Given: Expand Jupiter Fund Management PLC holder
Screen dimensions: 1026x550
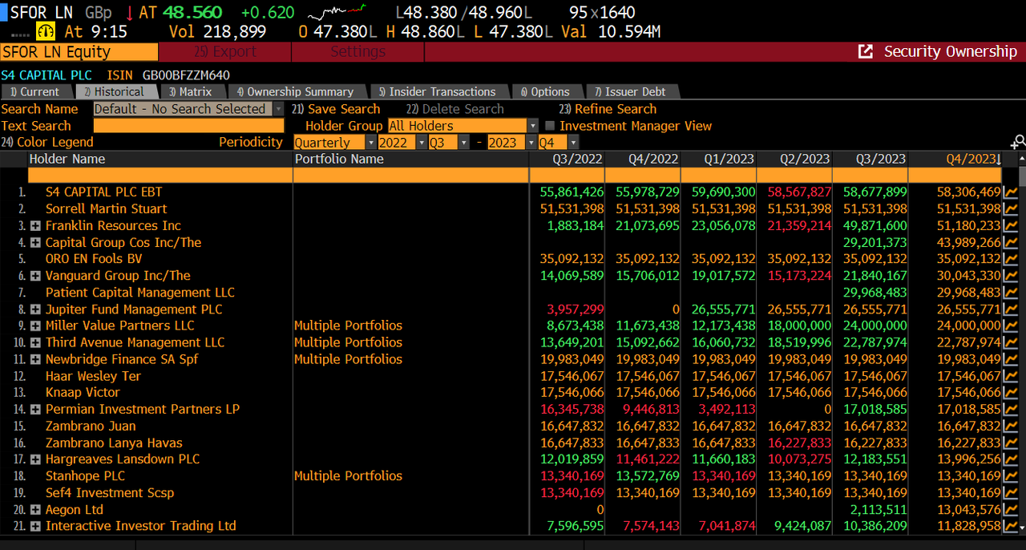Looking at the screenshot, I should (35, 309).
